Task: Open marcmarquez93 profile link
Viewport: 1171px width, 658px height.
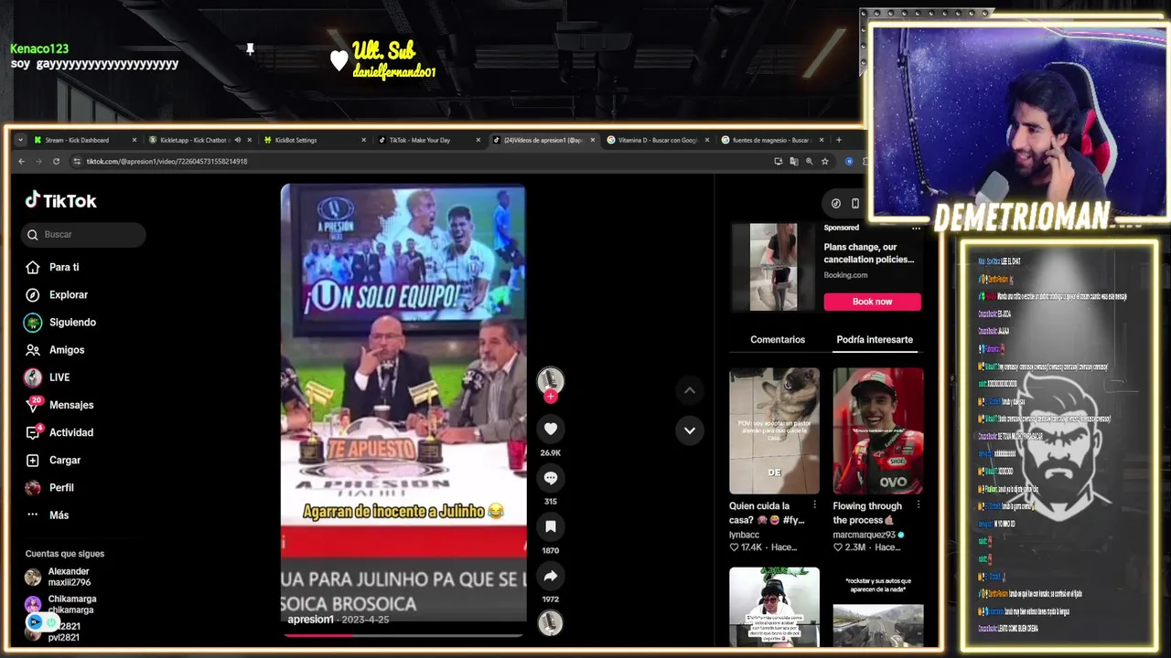Action: point(864,535)
